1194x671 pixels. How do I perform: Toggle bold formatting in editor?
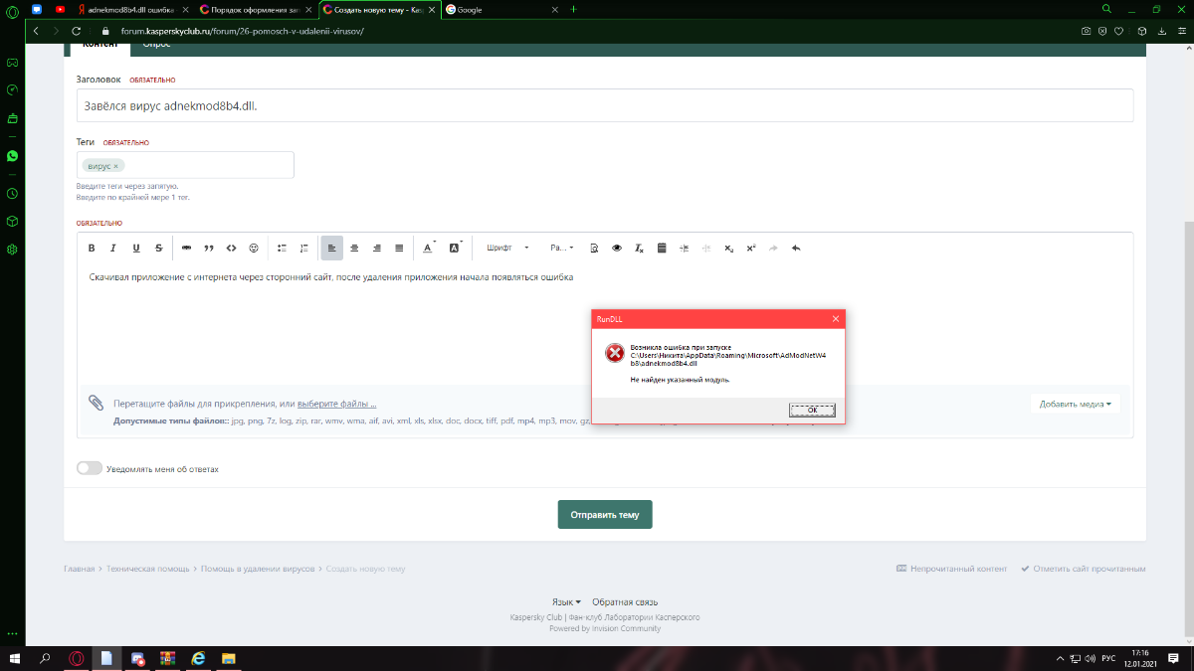coord(92,248)
